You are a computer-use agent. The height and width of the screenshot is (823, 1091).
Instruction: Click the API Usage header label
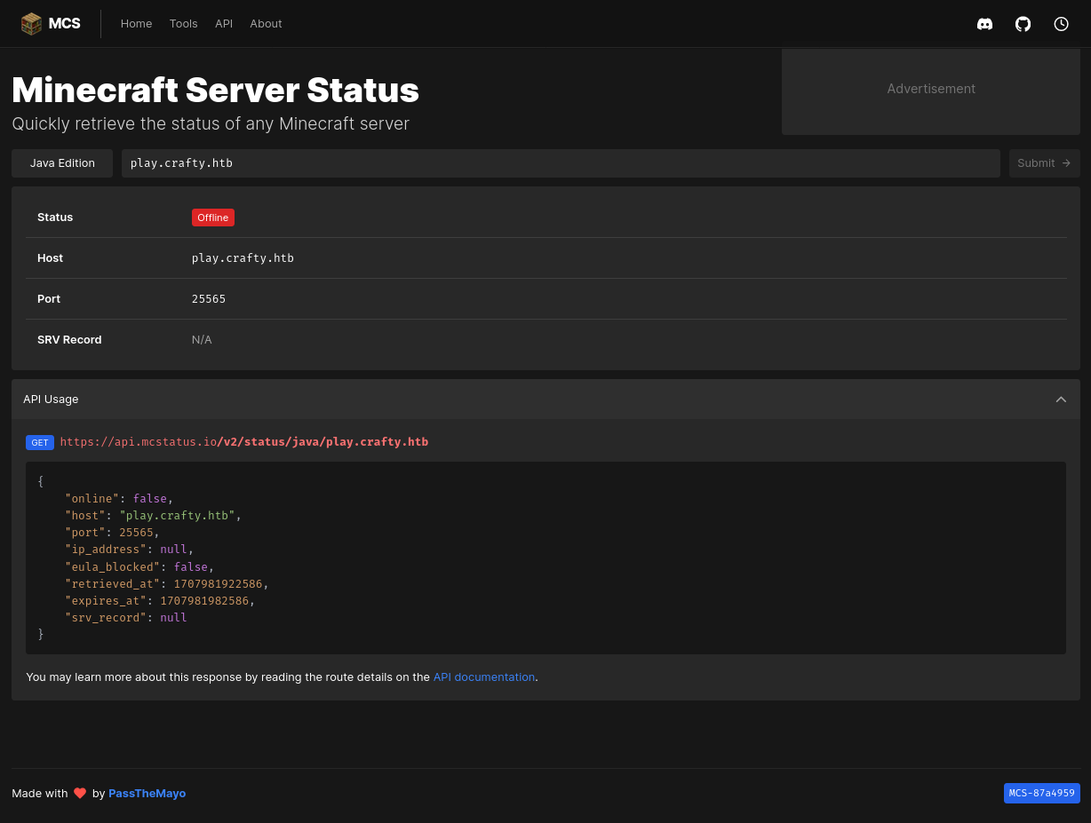(x=51, y=400)
